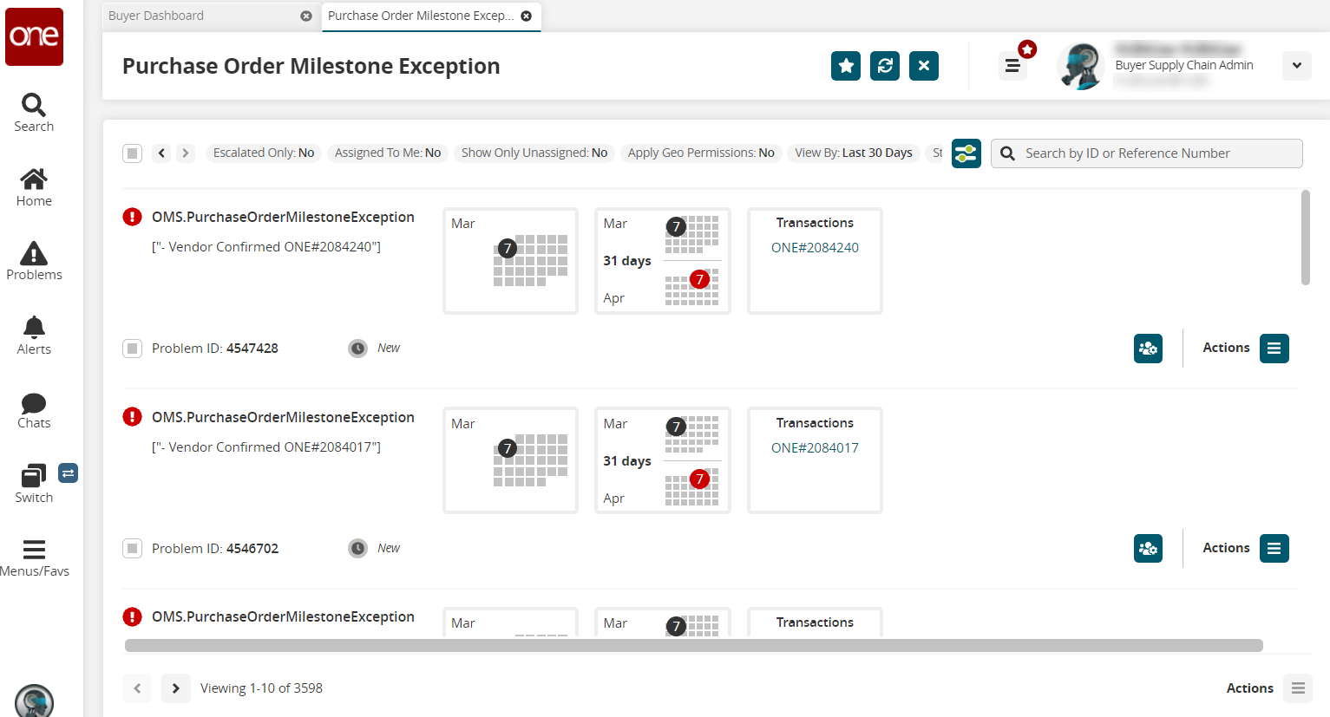
Task: Open the bottom Actions menu icon
Action: tap(1298, 688)
